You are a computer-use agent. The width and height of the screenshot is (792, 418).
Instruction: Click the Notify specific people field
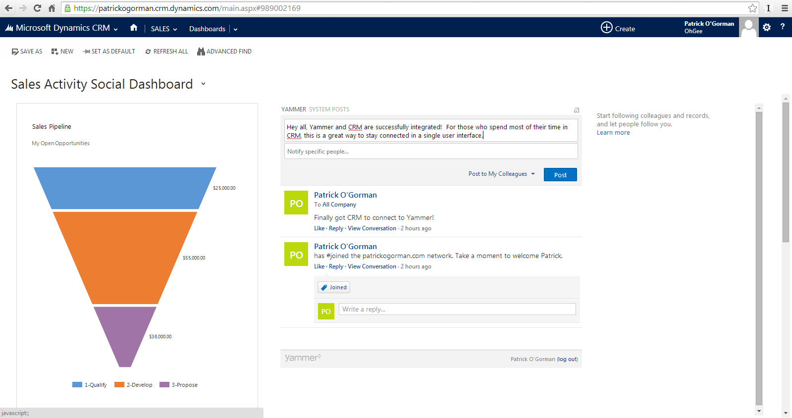(431, 152)
